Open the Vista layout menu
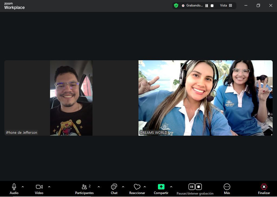 [226, 5]
